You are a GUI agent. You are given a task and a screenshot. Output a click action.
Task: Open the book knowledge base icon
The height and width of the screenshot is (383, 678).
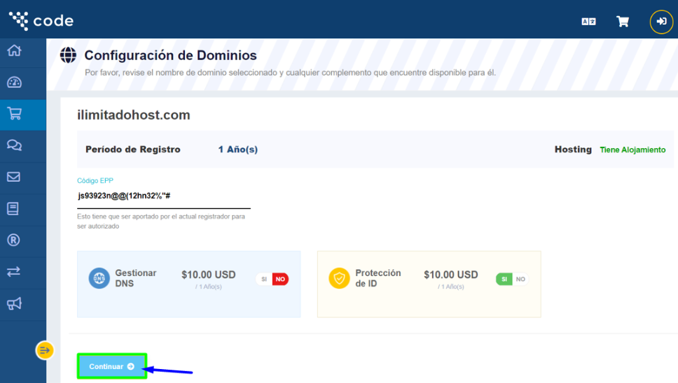point(13,208)
